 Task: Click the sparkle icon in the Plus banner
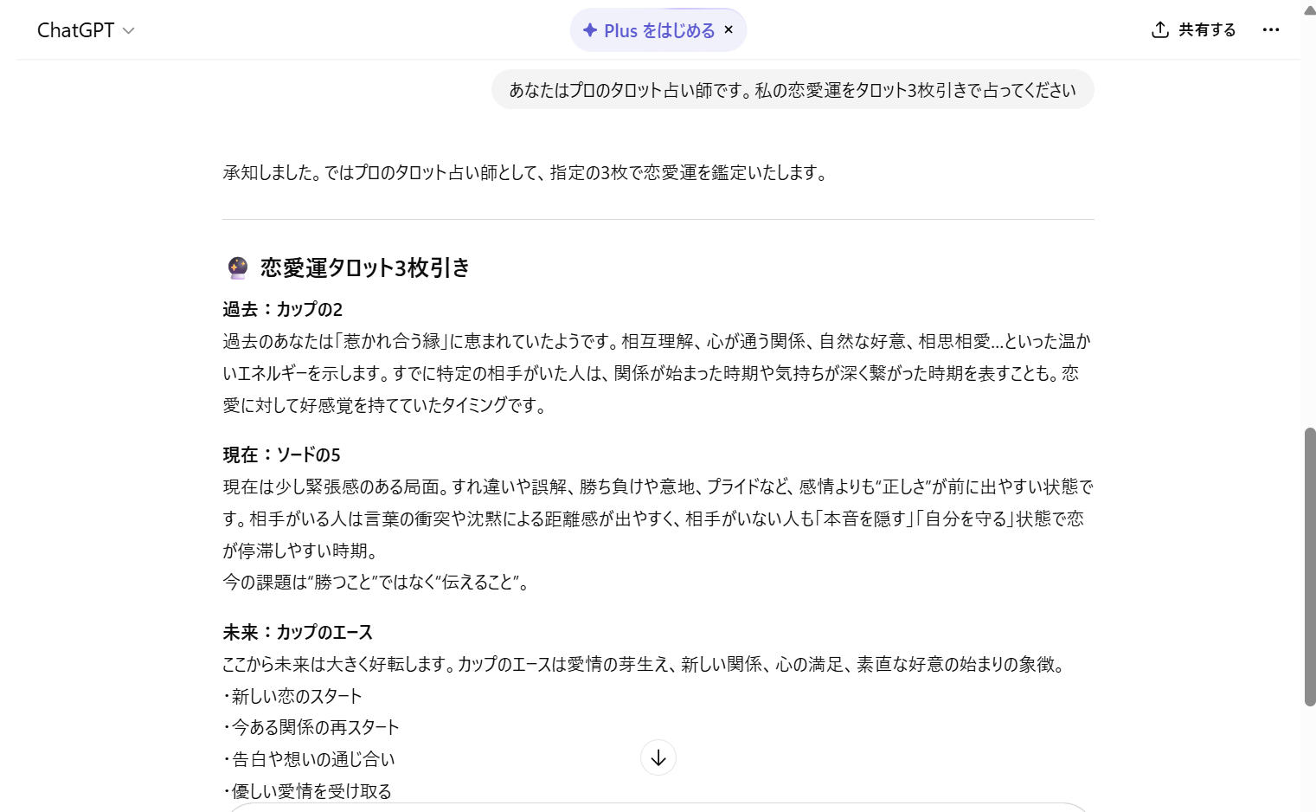tap(588, 29)
